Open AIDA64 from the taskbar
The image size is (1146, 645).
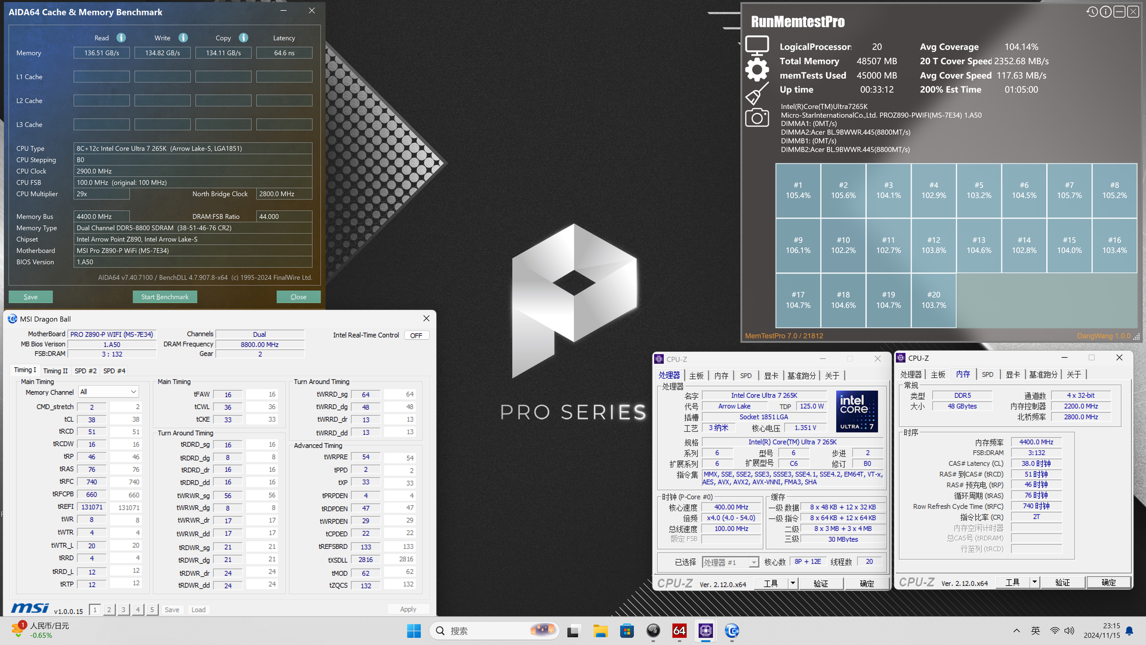click(679, 631)
